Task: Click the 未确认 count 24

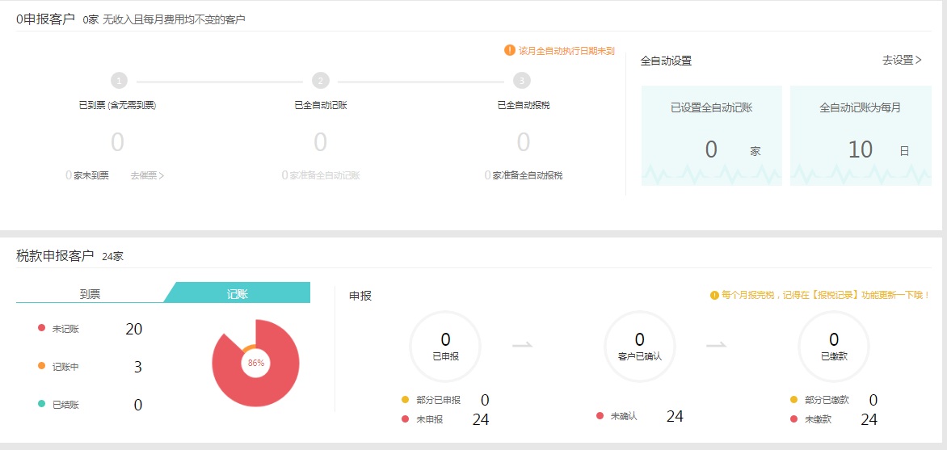Action: [676, 415]
